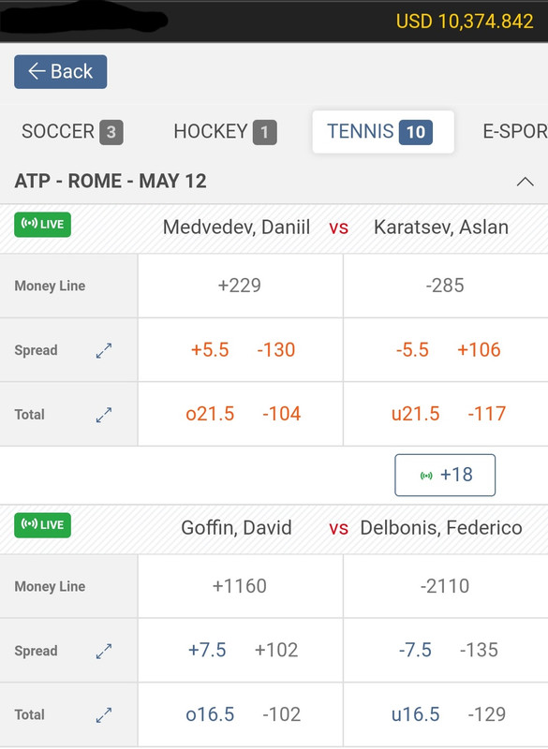Go Back using the Back button
Screen dimensions: 548x749
coord(61,72)
